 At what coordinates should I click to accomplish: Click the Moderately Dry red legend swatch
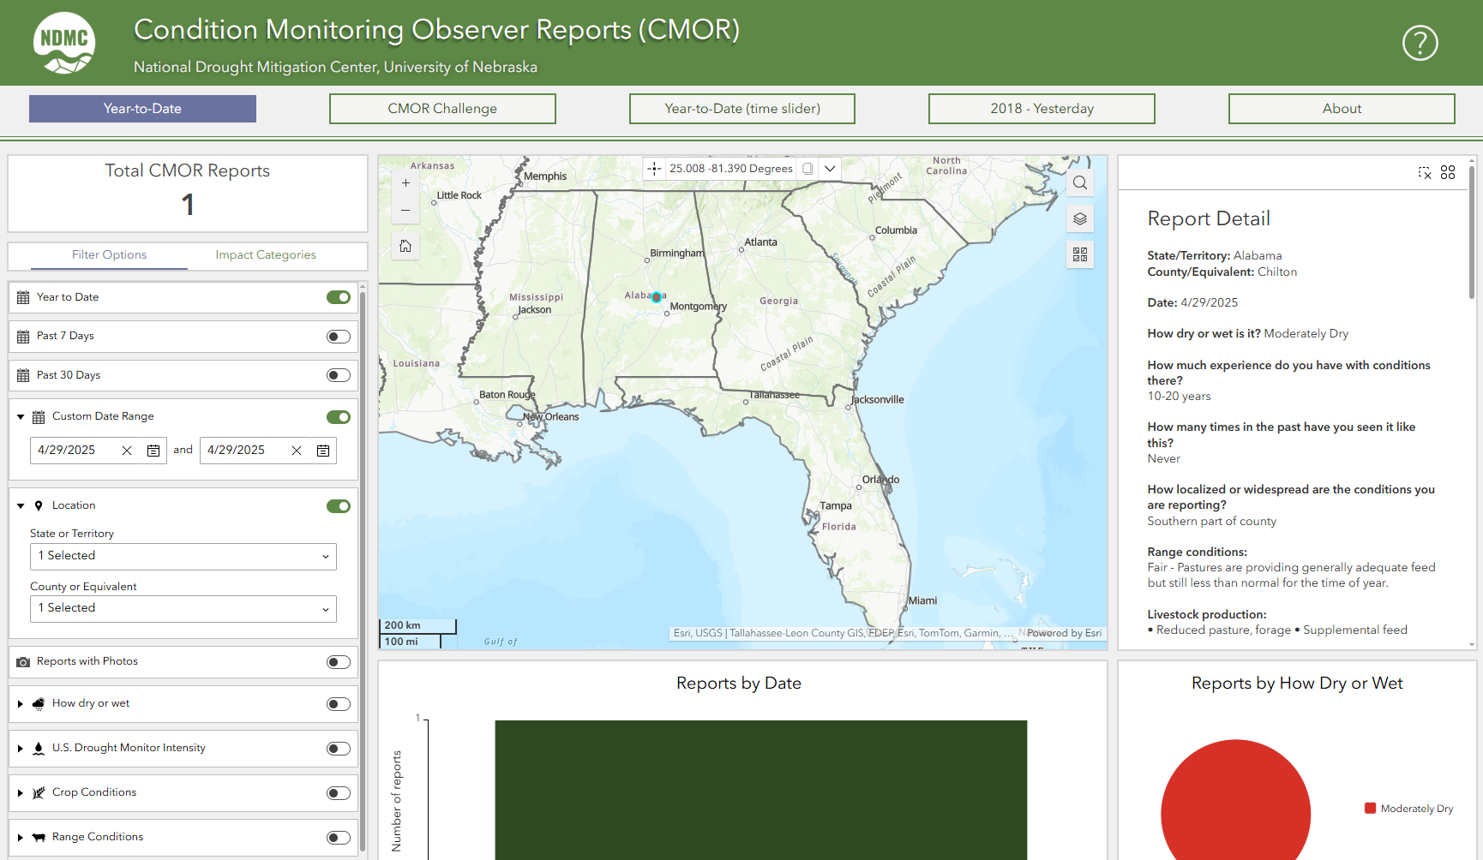[x=1370, y=809]
